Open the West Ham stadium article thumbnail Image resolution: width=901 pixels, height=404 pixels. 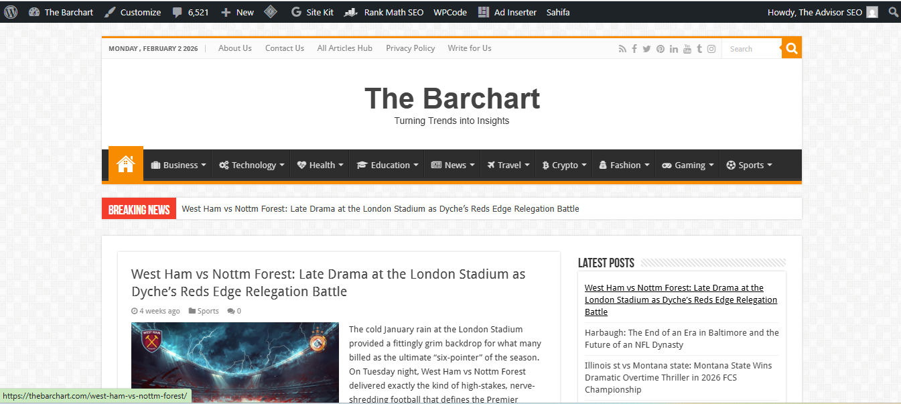tap(235, 362)
